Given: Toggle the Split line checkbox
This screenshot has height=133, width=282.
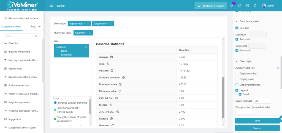Looking at the screenshot, I should tap(237, 28).
